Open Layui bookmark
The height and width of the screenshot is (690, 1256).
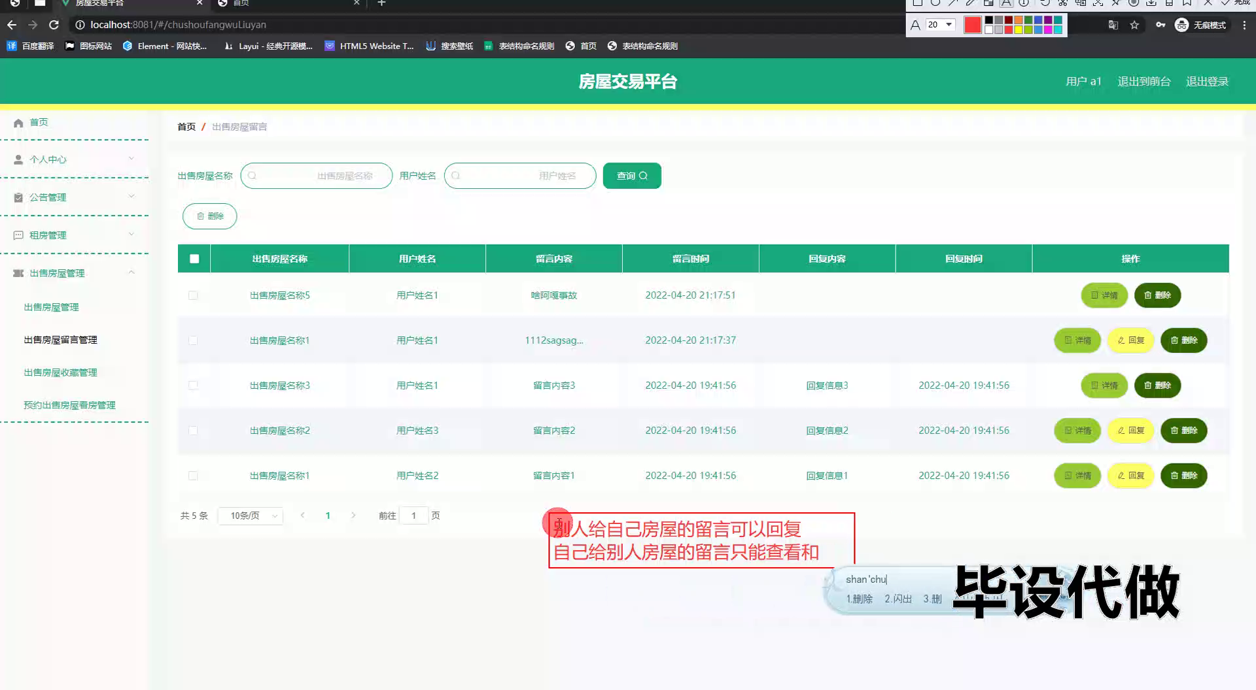[x=268, y=46]
